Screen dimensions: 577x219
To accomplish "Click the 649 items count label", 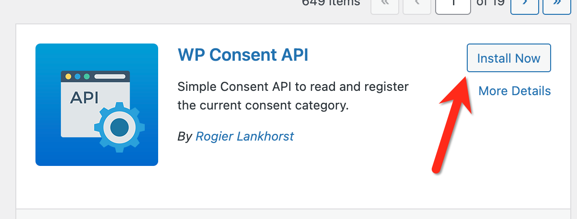I will pos(331,3).
